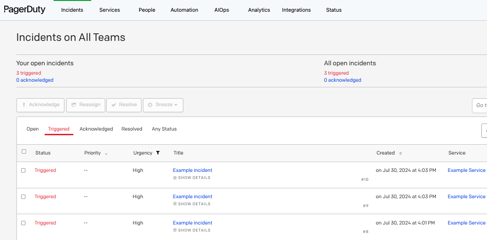Screen dimensions: 487x240
Task: Click the Urgency filter funnel icon
Action: (158, 153)
